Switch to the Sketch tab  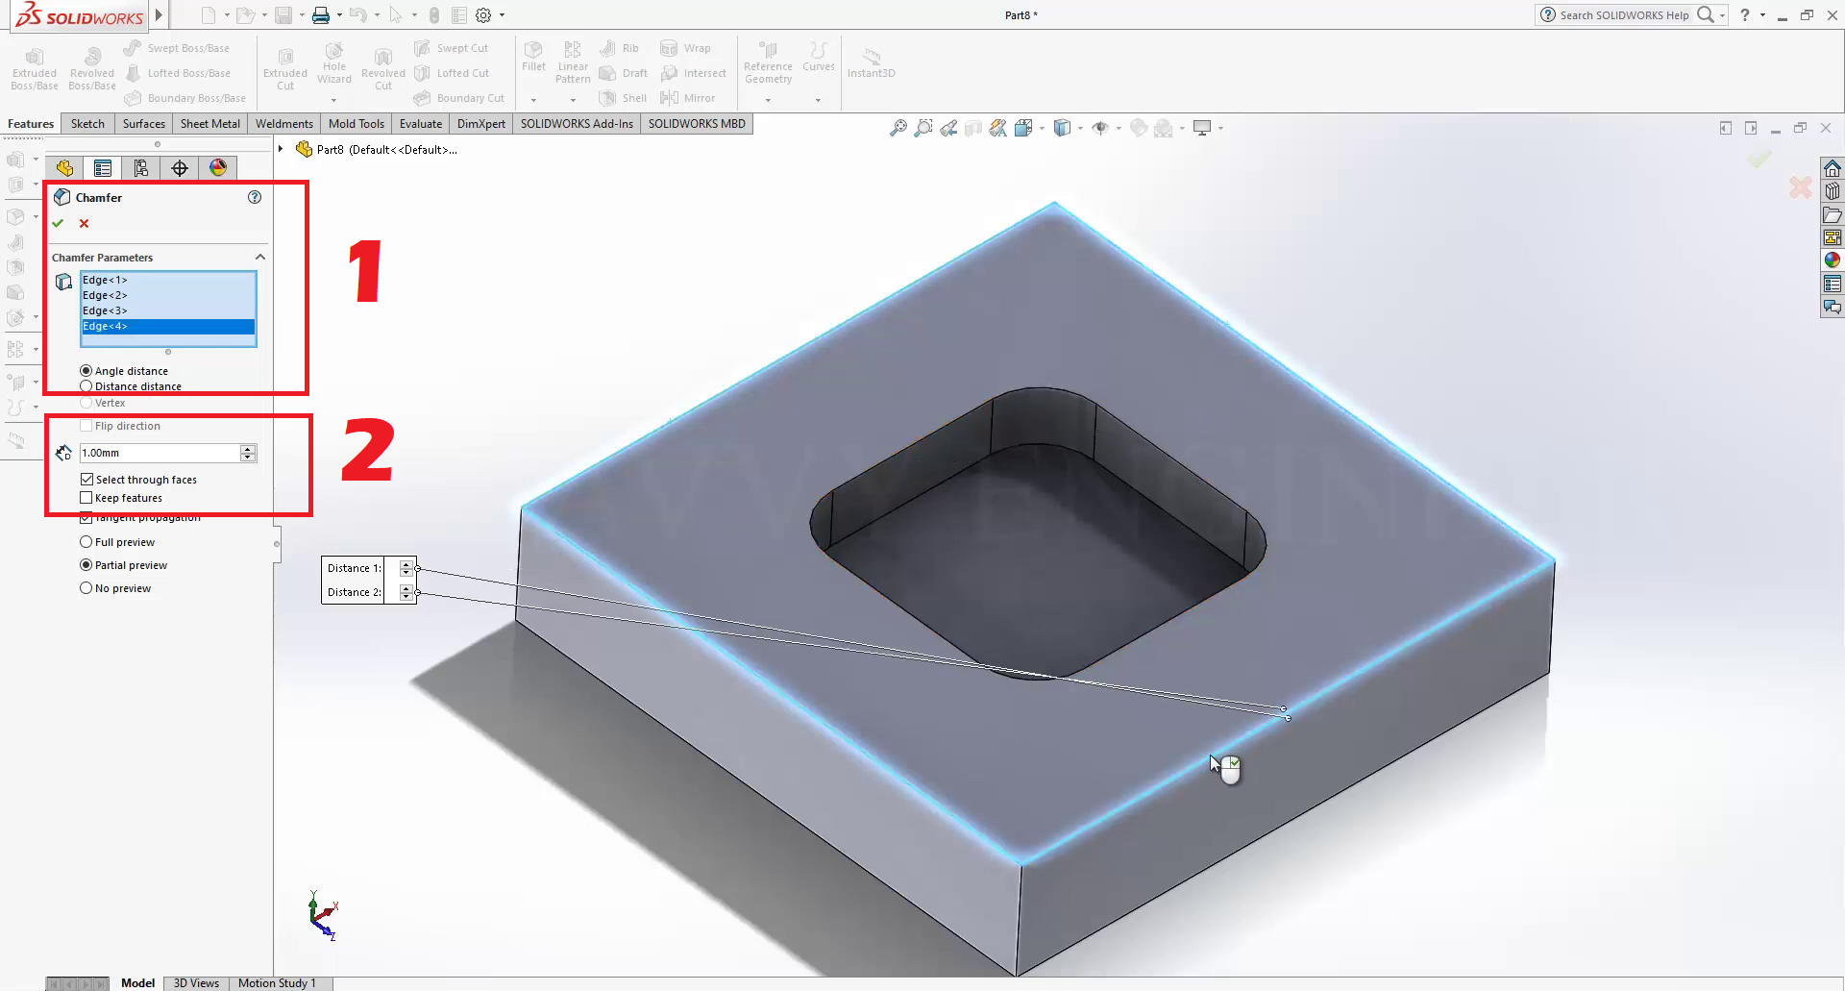coord(87,124)
